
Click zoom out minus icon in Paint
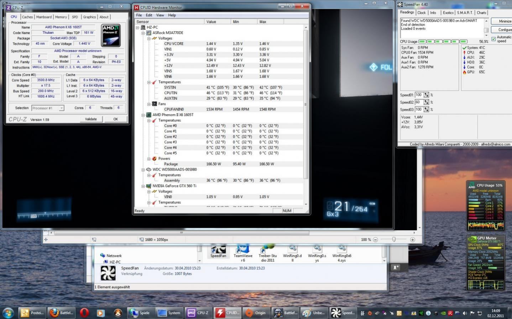pyautogui.click(x=375, y=240)
